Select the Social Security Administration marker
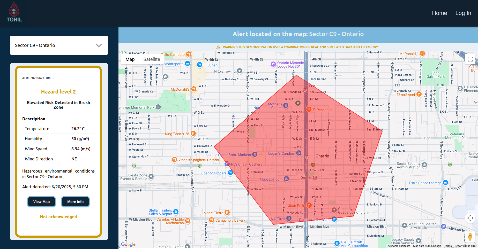 click(x=425, y=165)
